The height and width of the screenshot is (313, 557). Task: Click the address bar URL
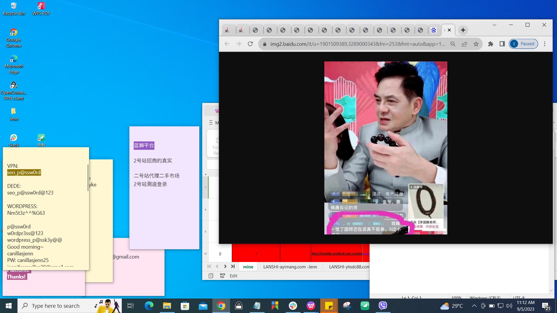tap(358, 44)
